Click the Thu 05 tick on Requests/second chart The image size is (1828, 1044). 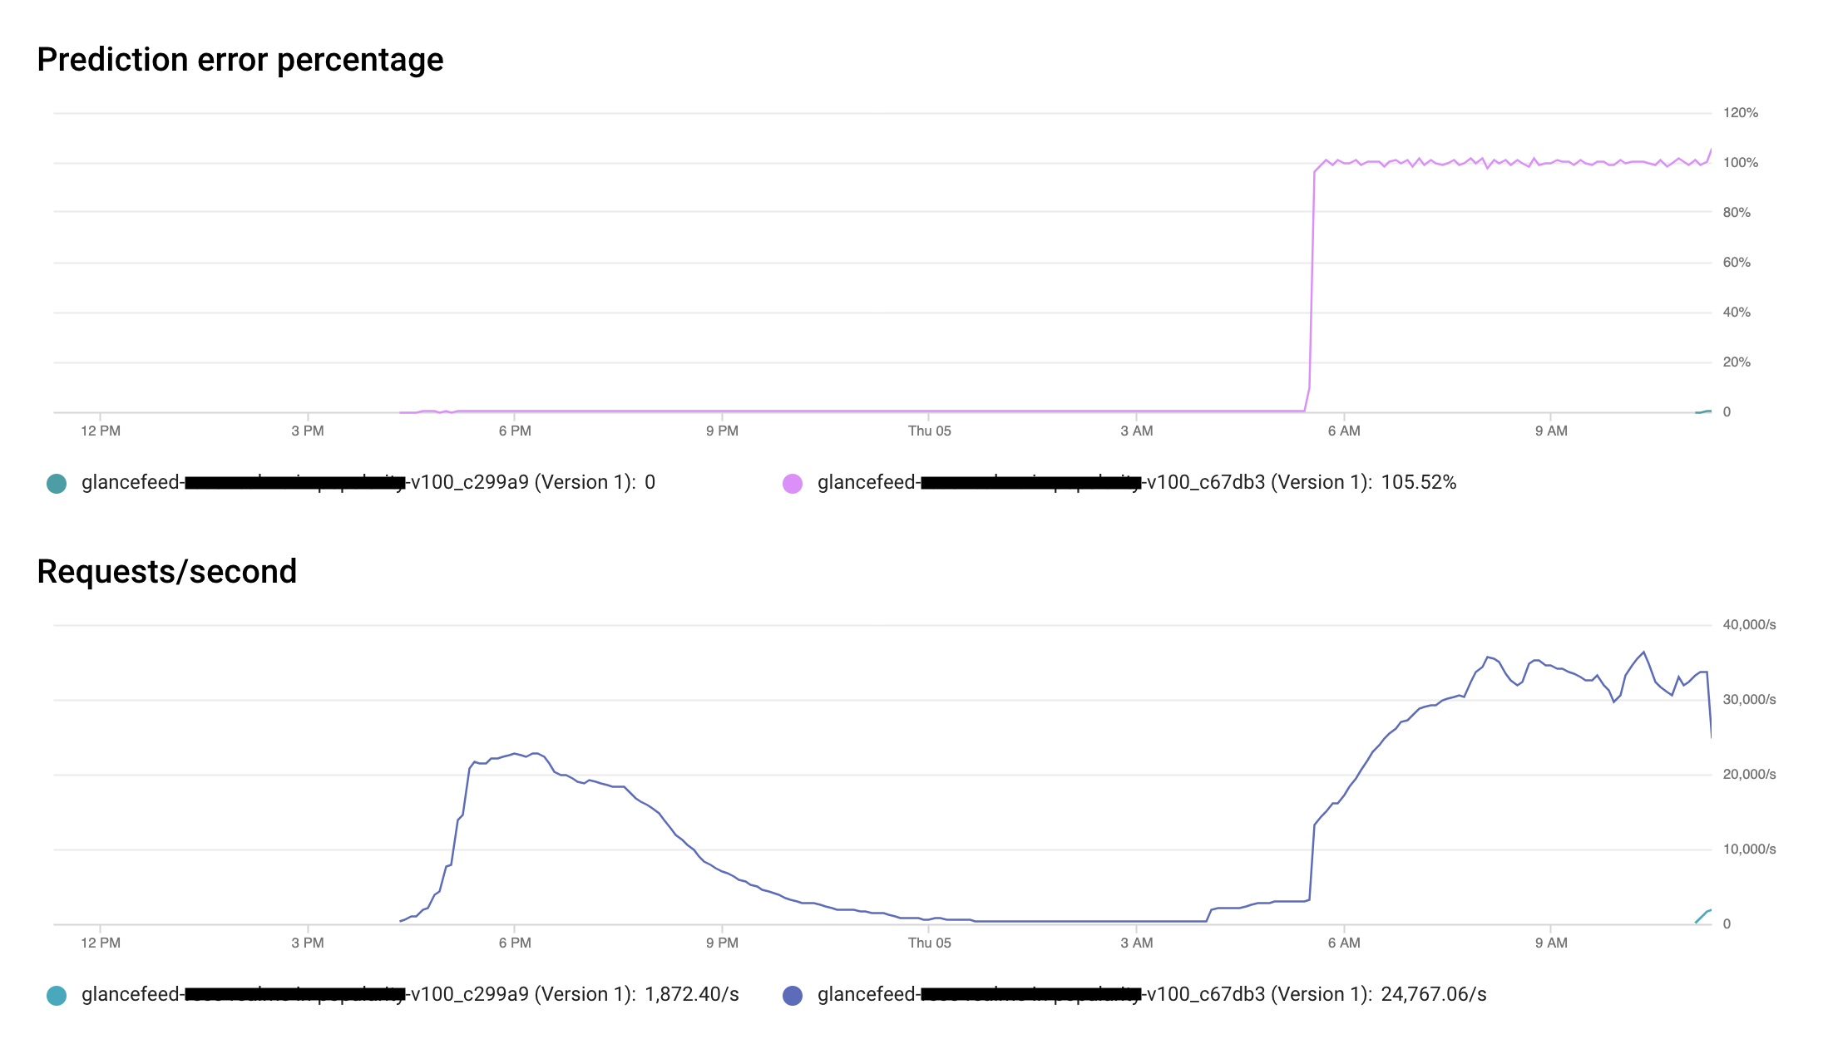coord(930,943)
